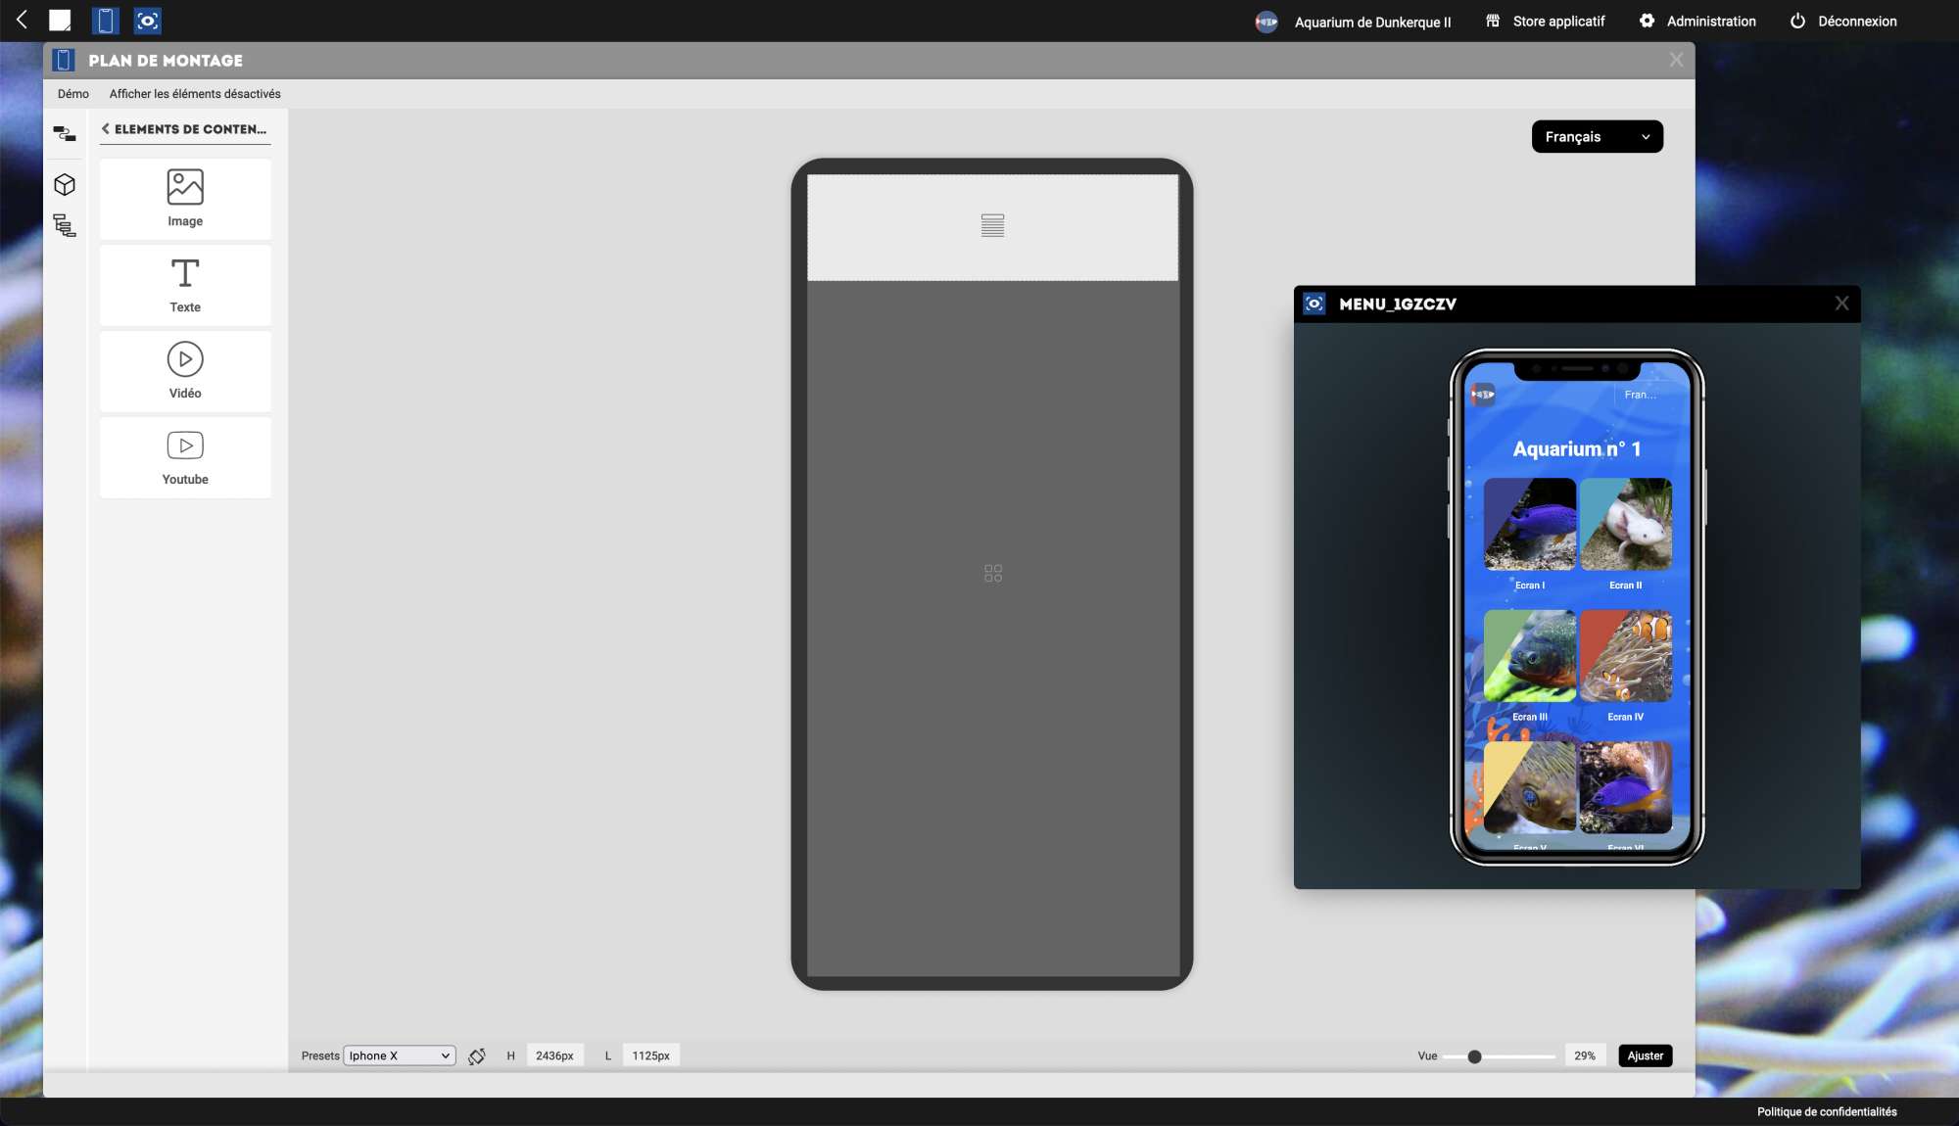This screenshot has height=1126, width=1959.
Task: Open the tree structure panel icon
Action: (x=65, y=226)
